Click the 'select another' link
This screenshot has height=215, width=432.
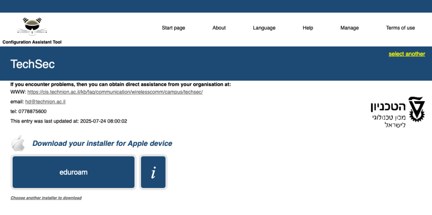tap(407, 54)
